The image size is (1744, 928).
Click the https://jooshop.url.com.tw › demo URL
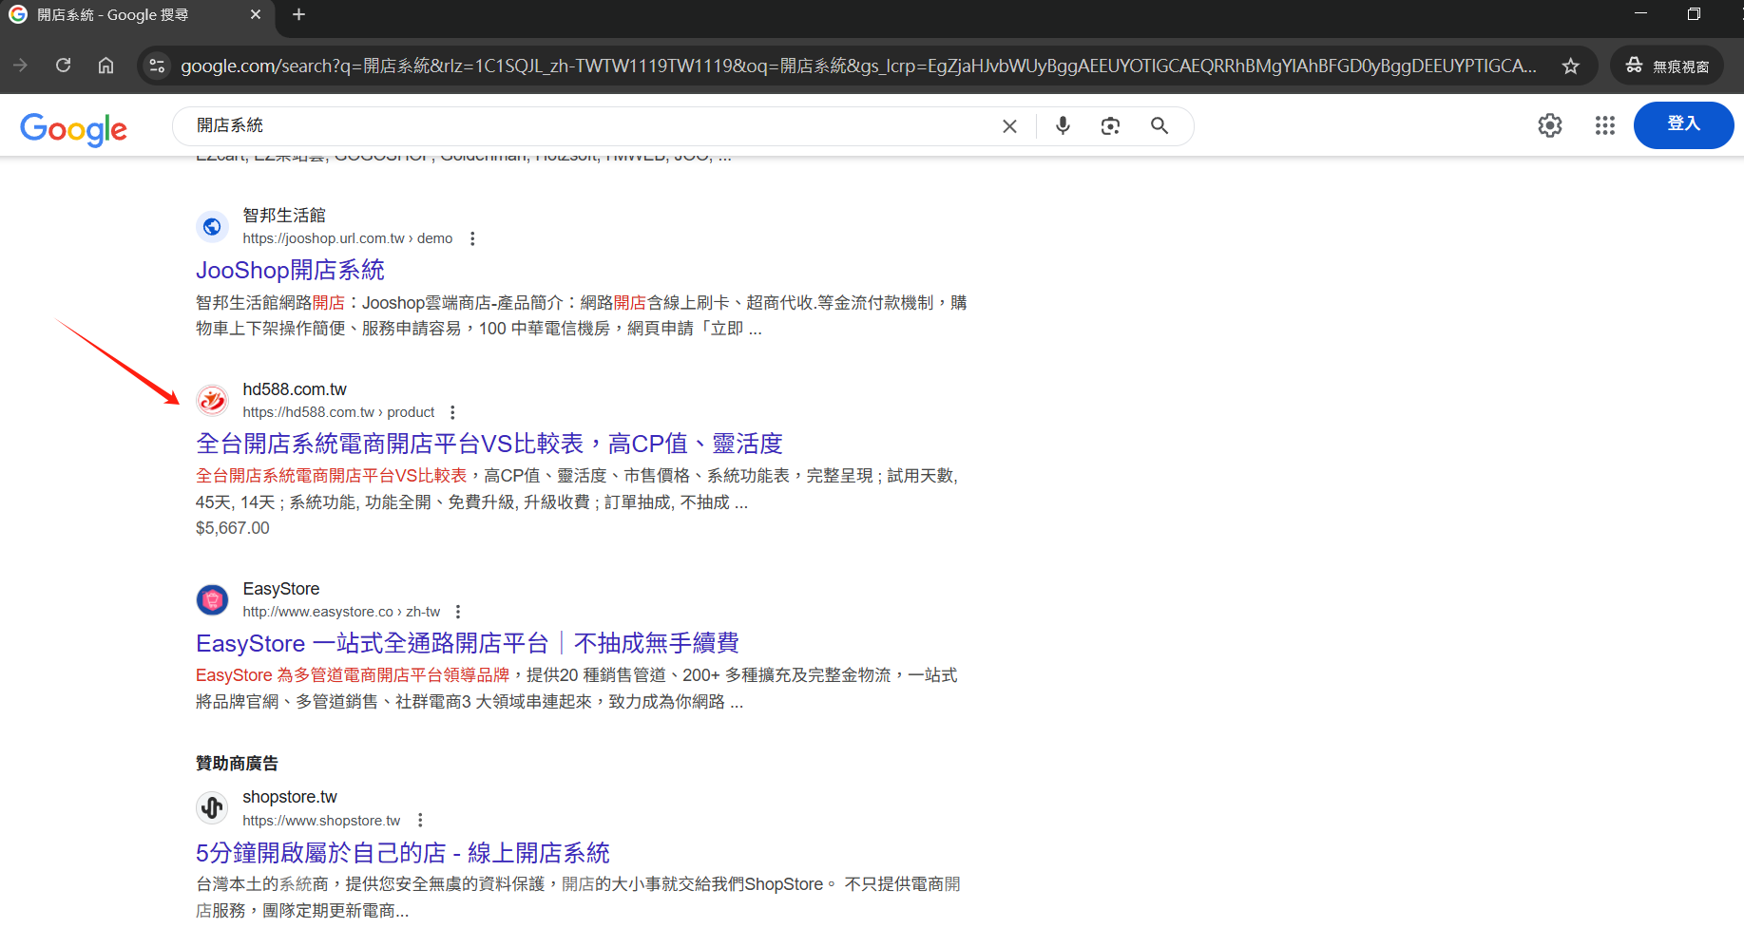point(347,238)
